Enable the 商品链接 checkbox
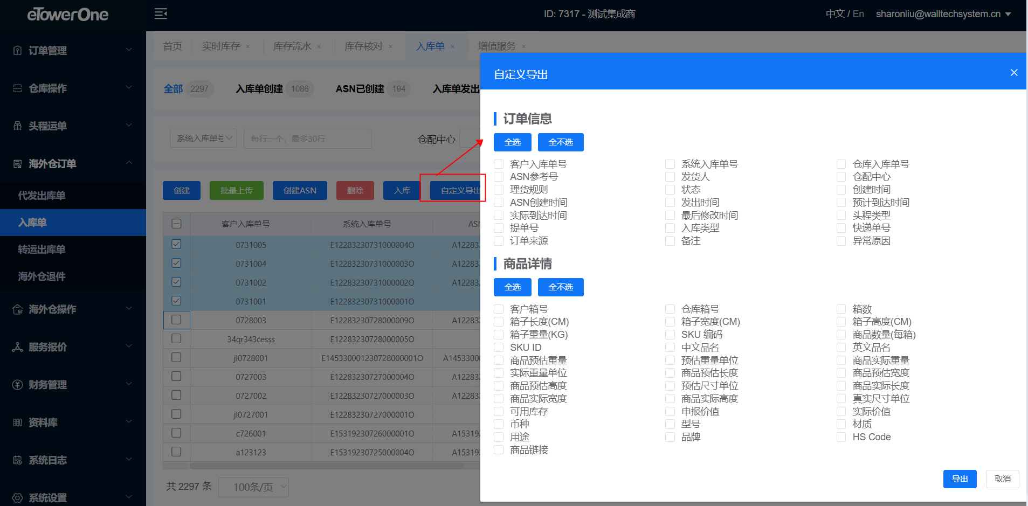The width and height of the screenshot is (1028, 506). coord(499,450)
